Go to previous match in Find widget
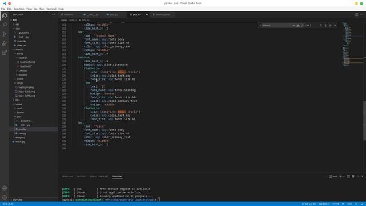This screenshot has width=366, height=206. (x=321, y=25)
